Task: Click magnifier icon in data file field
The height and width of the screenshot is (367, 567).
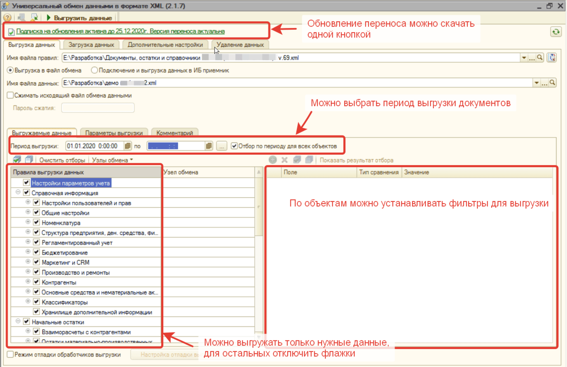Action: pyautogui.click(x=552, y=83)
